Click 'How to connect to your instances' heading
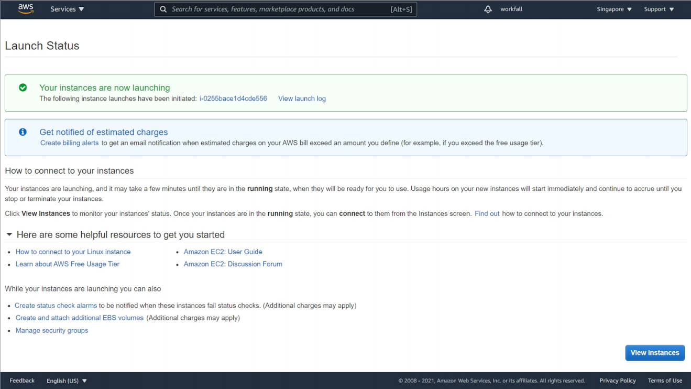This screenshot has width=691, height=389. [69, 171]
